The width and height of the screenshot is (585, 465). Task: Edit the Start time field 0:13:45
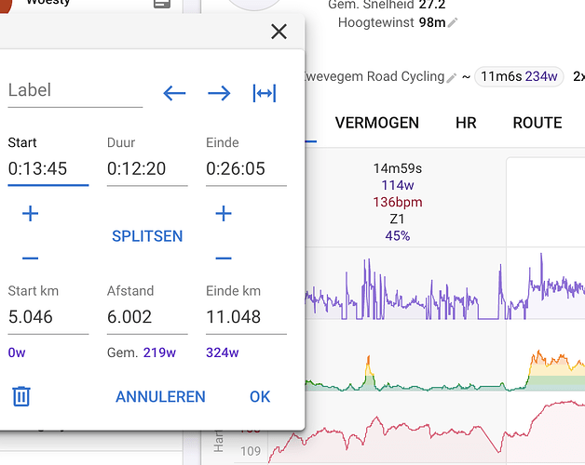(x=48, y=168)
